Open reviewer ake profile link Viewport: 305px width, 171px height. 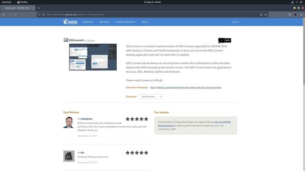82,152
